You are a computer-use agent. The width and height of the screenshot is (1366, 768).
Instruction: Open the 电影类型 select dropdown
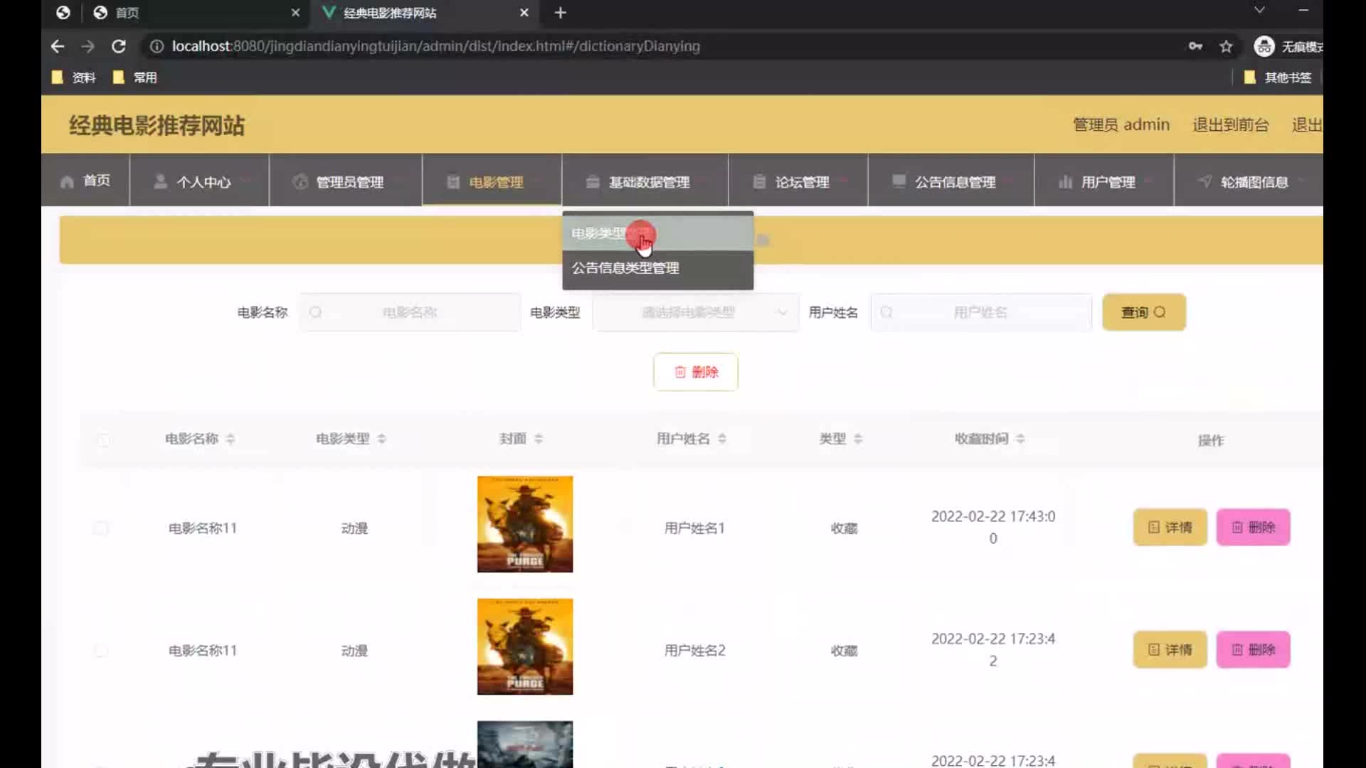696,312
